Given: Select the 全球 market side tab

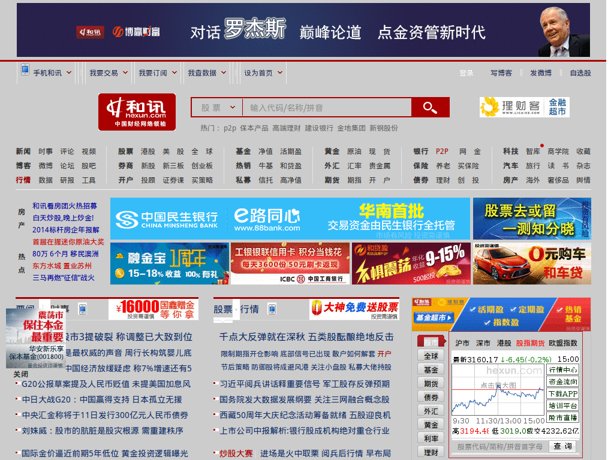Looking at the screenshot, I should point(431,356).
